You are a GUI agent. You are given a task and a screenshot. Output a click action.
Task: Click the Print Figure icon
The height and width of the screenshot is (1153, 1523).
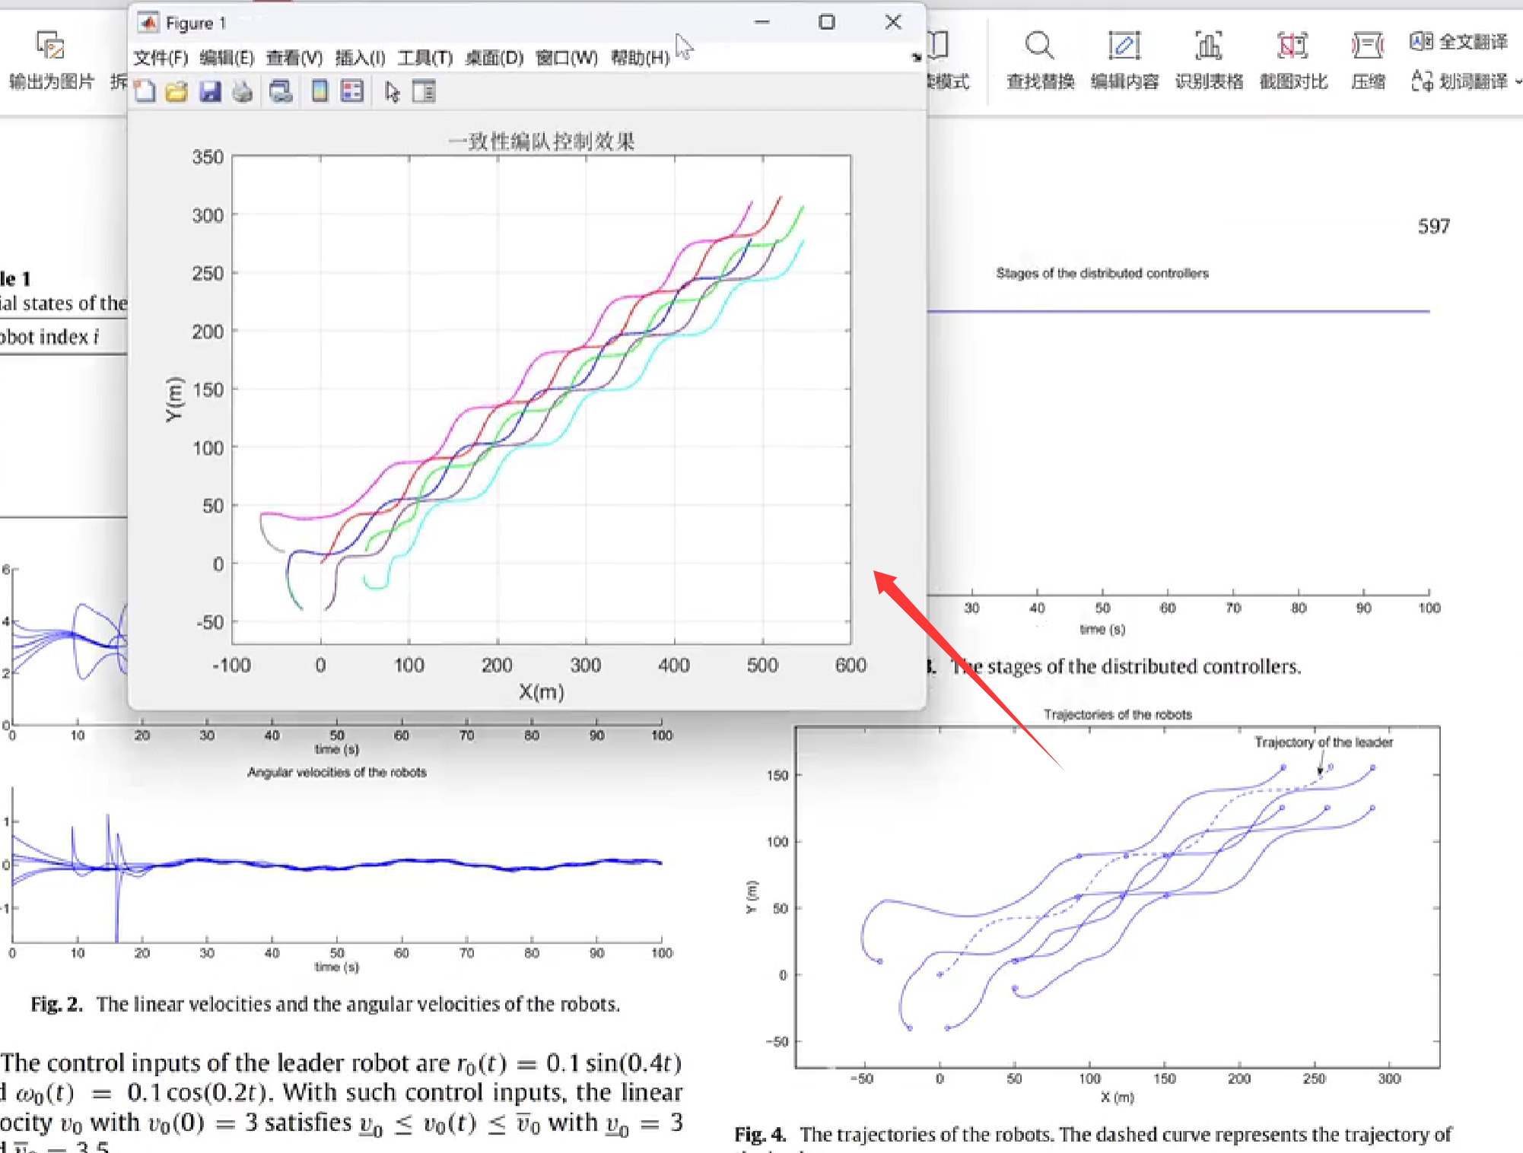point(243,92)
